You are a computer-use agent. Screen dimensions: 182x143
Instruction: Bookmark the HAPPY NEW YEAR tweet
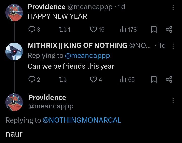pyautogui.click(x=154, y=29)
